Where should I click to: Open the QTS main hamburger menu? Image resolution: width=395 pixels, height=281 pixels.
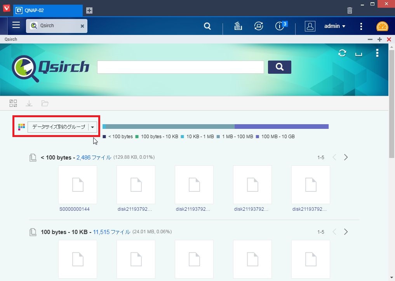pyautogui.click(x=16, y=25)
